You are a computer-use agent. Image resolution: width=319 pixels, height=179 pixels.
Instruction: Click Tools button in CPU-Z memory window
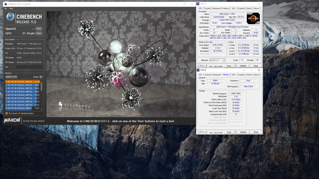tap(229, 132)
